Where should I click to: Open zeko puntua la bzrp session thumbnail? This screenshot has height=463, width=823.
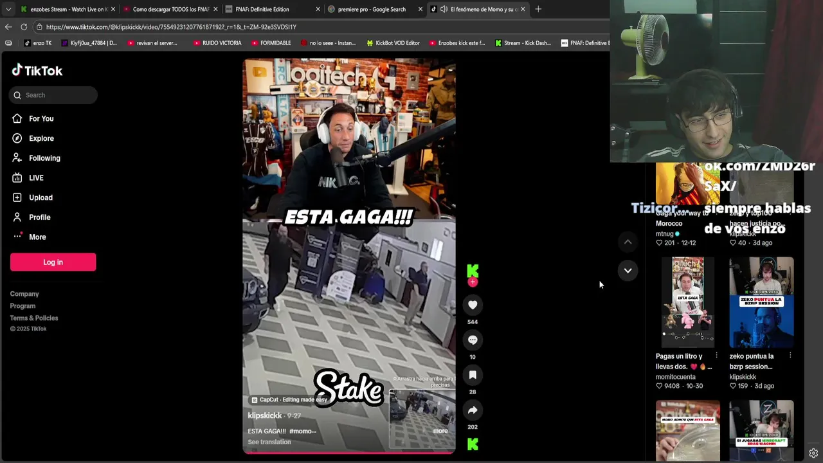(x=761, y=302)
